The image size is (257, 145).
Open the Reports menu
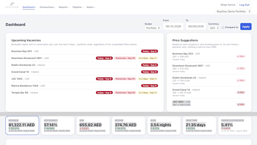coord(64,7)
